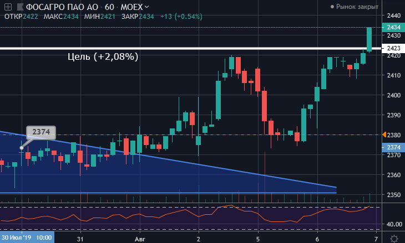Click the +13 (+0.54%) change value
The width and height of the screenshot is (405, 243).
tap(181, 17)
